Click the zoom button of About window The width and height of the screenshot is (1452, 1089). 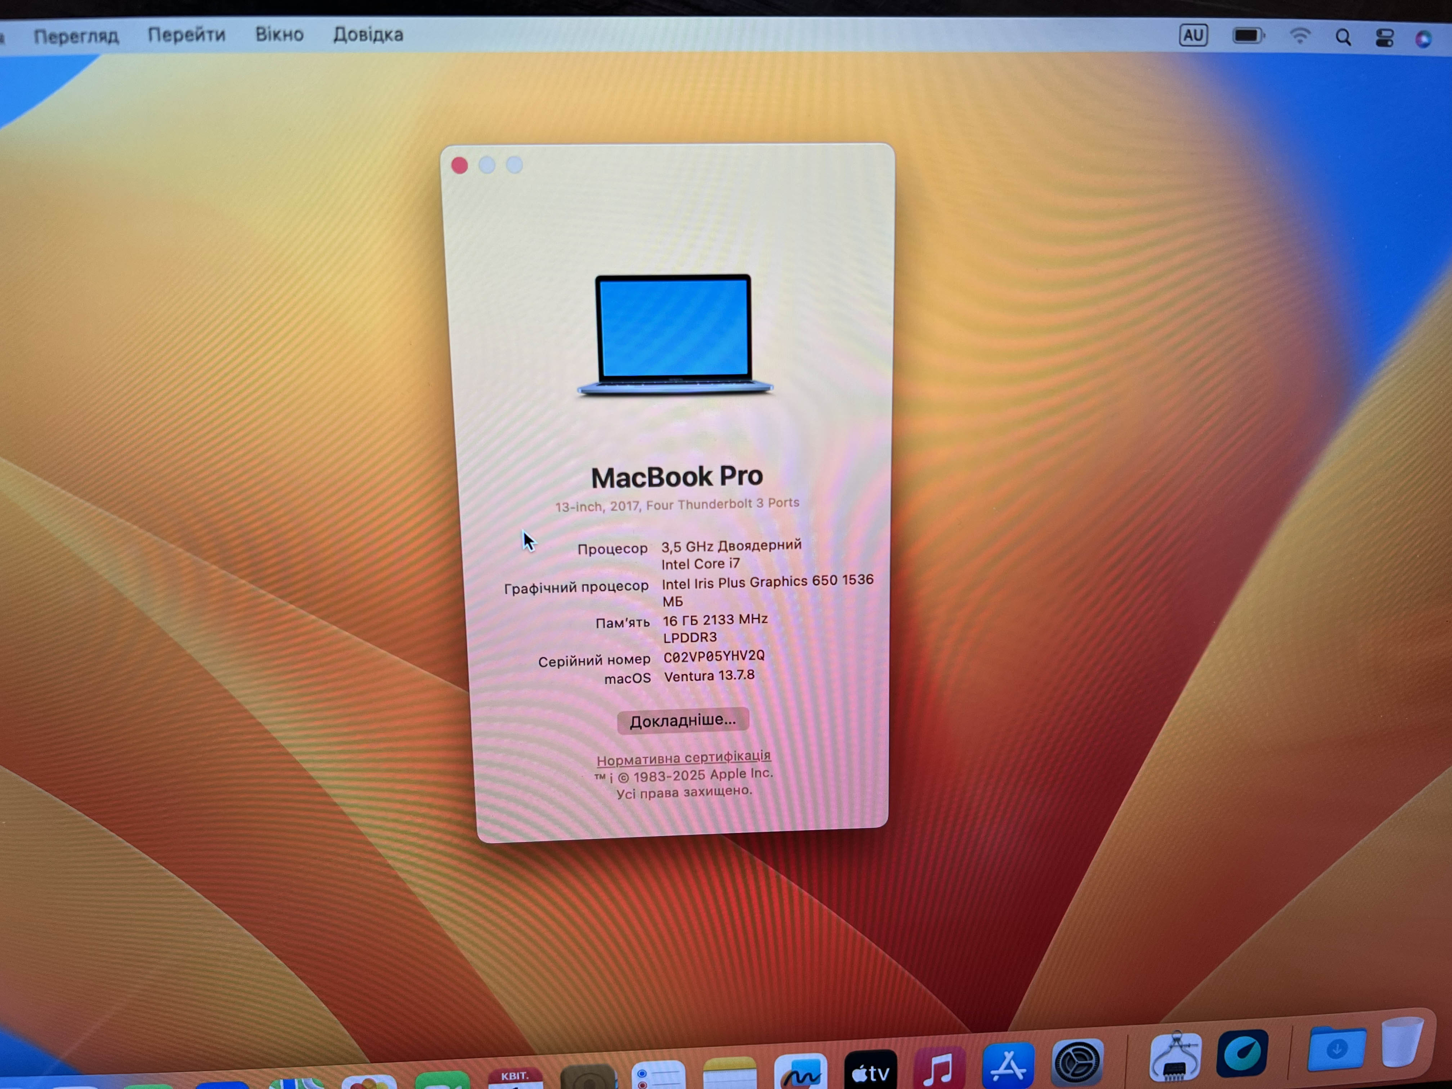pos(514,165)
